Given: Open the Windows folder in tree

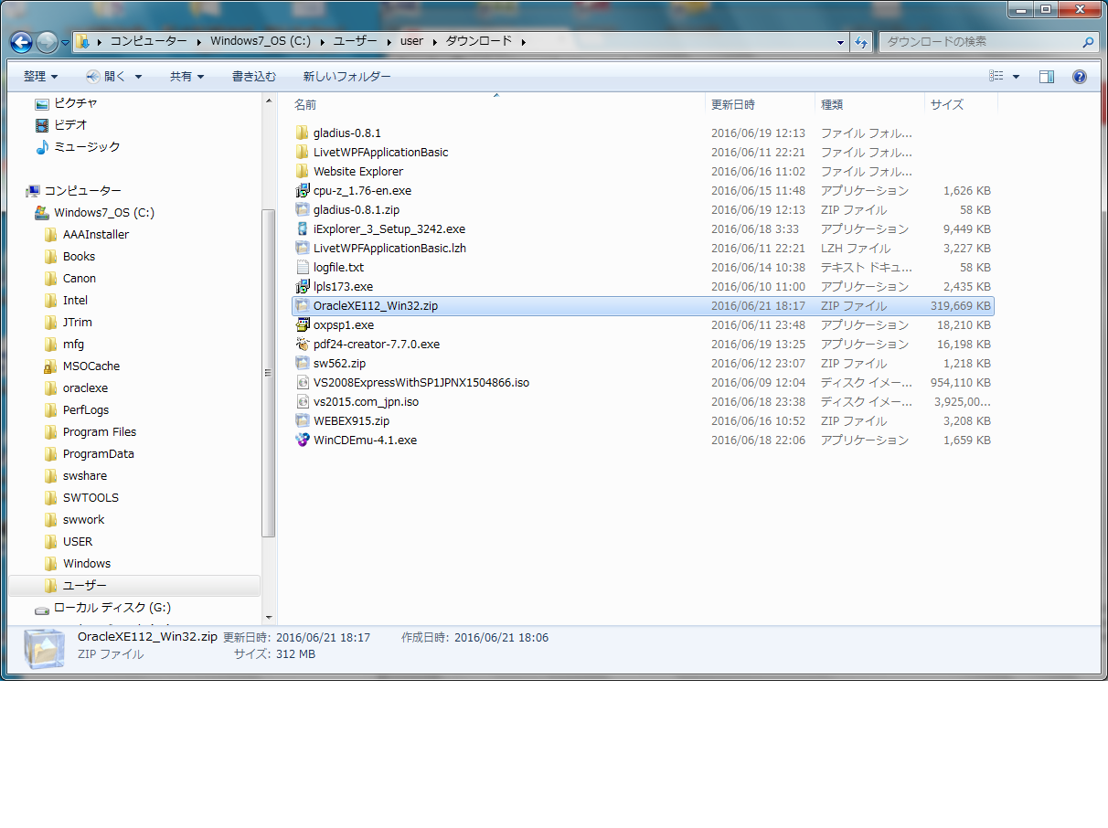Looking at the screenshot, I should coord(86,563).
